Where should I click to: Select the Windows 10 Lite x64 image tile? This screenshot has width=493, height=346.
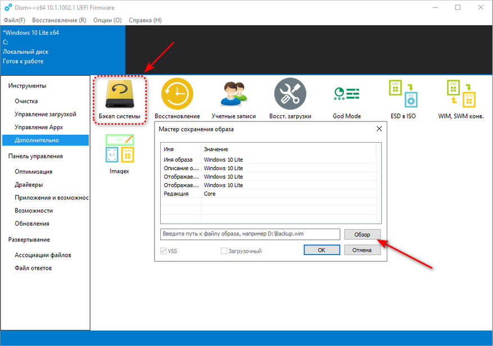pos(63,50)
